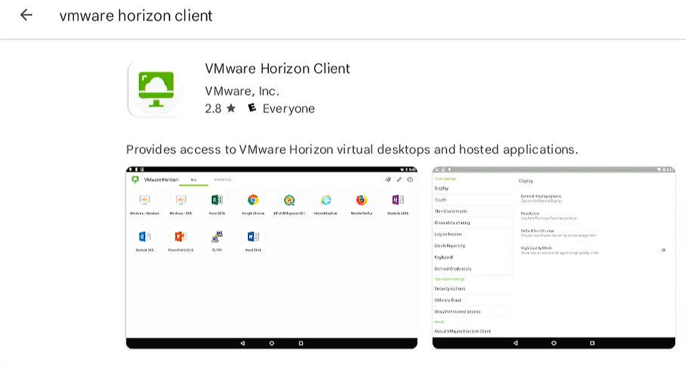The width and height of the screenshot is (686, 374).
Task: Tap the Excel icon in first screenshot
Action: click(x=217, y=200)
